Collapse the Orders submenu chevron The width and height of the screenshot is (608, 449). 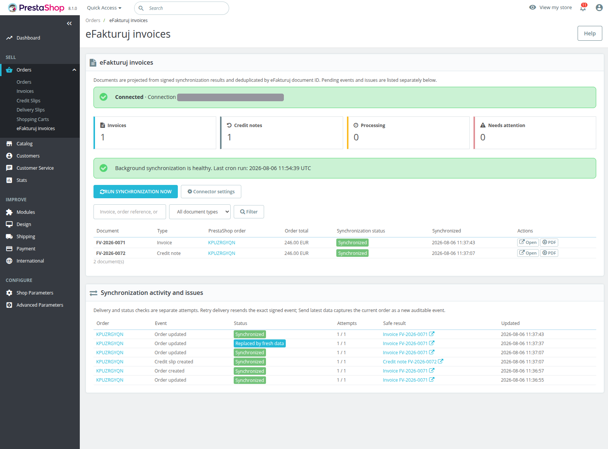[x=74, y=70]
